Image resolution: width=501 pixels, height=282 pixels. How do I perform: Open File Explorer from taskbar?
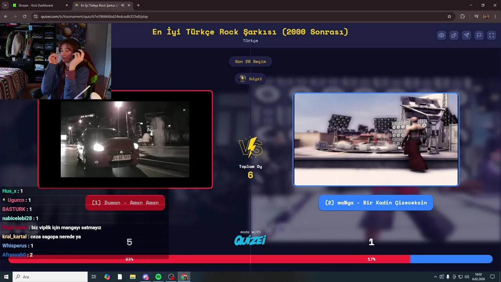click(x=133, y=277)
